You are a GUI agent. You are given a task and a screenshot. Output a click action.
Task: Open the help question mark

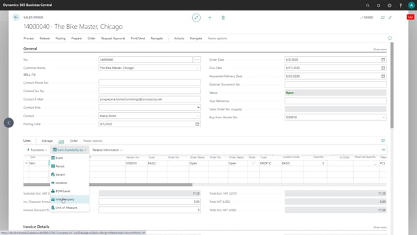(401, 5)
